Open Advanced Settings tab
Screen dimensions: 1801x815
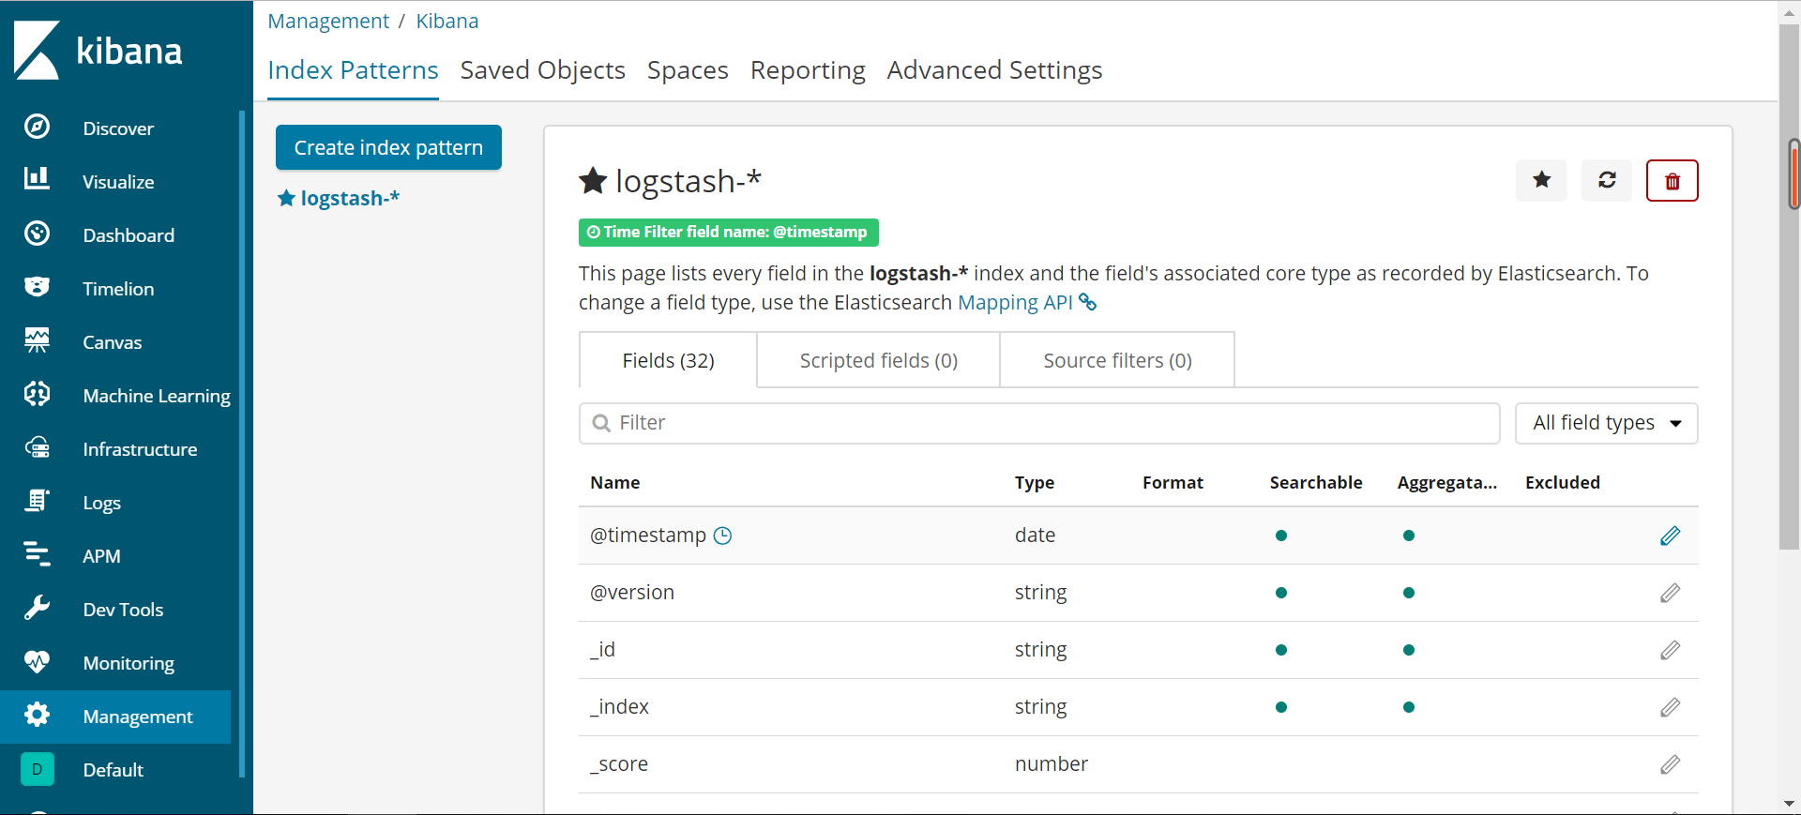[x=994, y=70]
